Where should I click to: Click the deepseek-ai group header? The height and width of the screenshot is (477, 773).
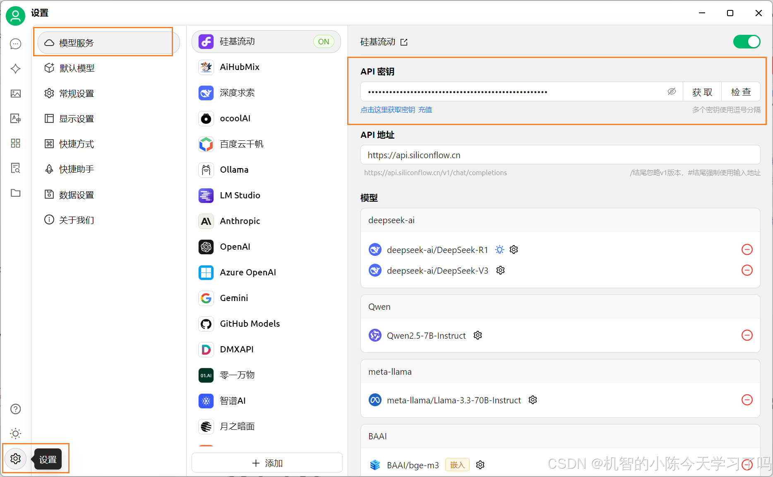(x=560, y=220)
